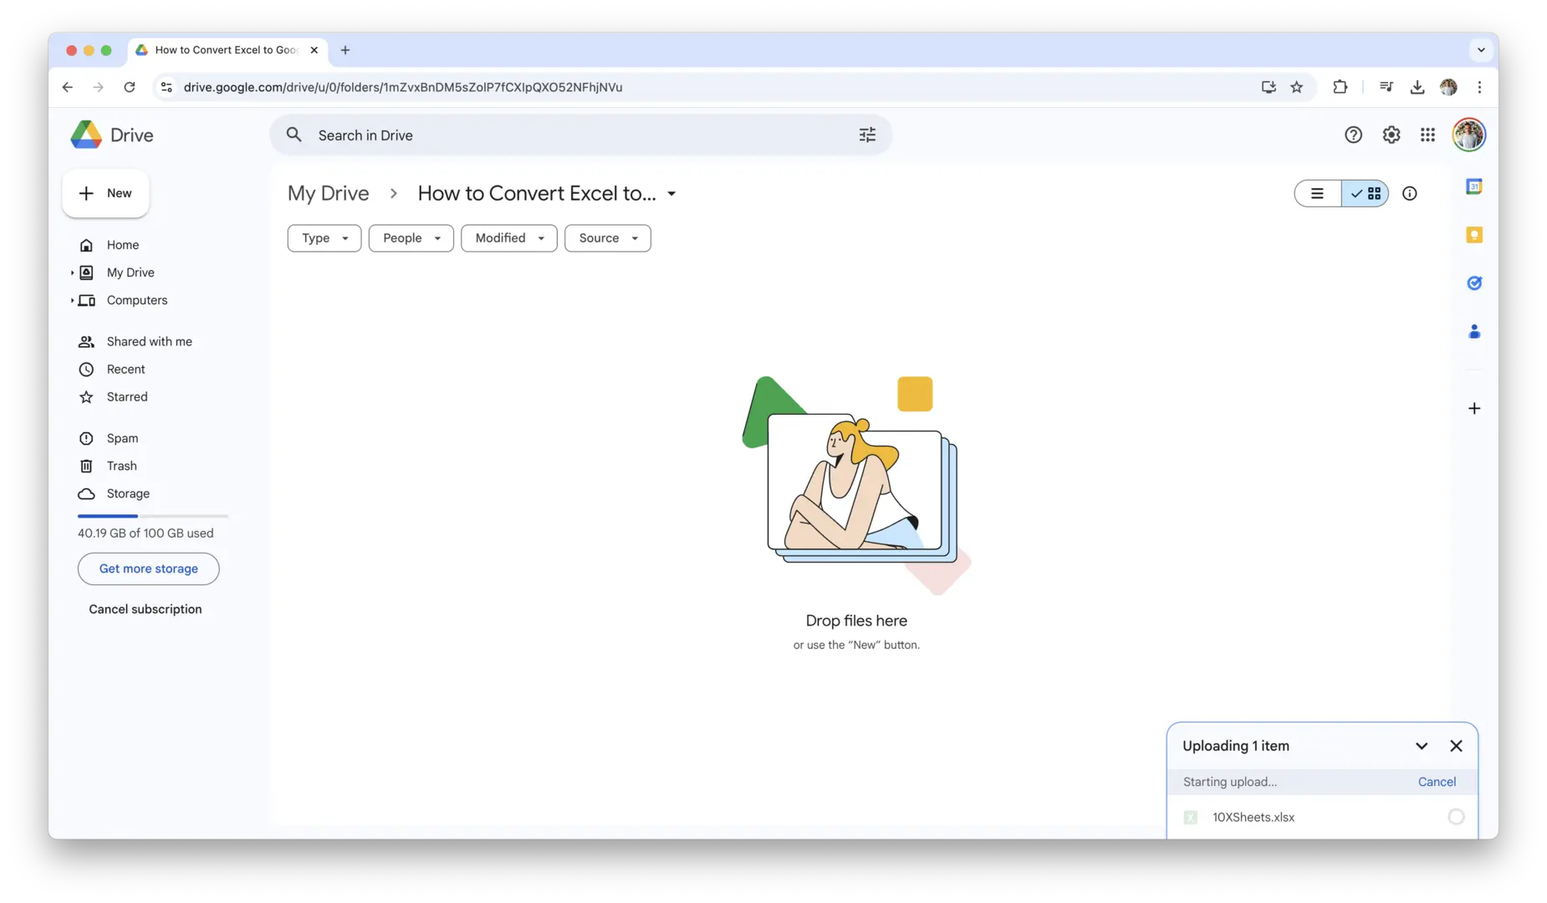Image resolution: width=1547 pixels, height=903 pixels.
Task: Open Google Calendar side panel
Action: point(1473,187)
